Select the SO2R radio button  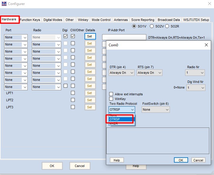(167, 26)
